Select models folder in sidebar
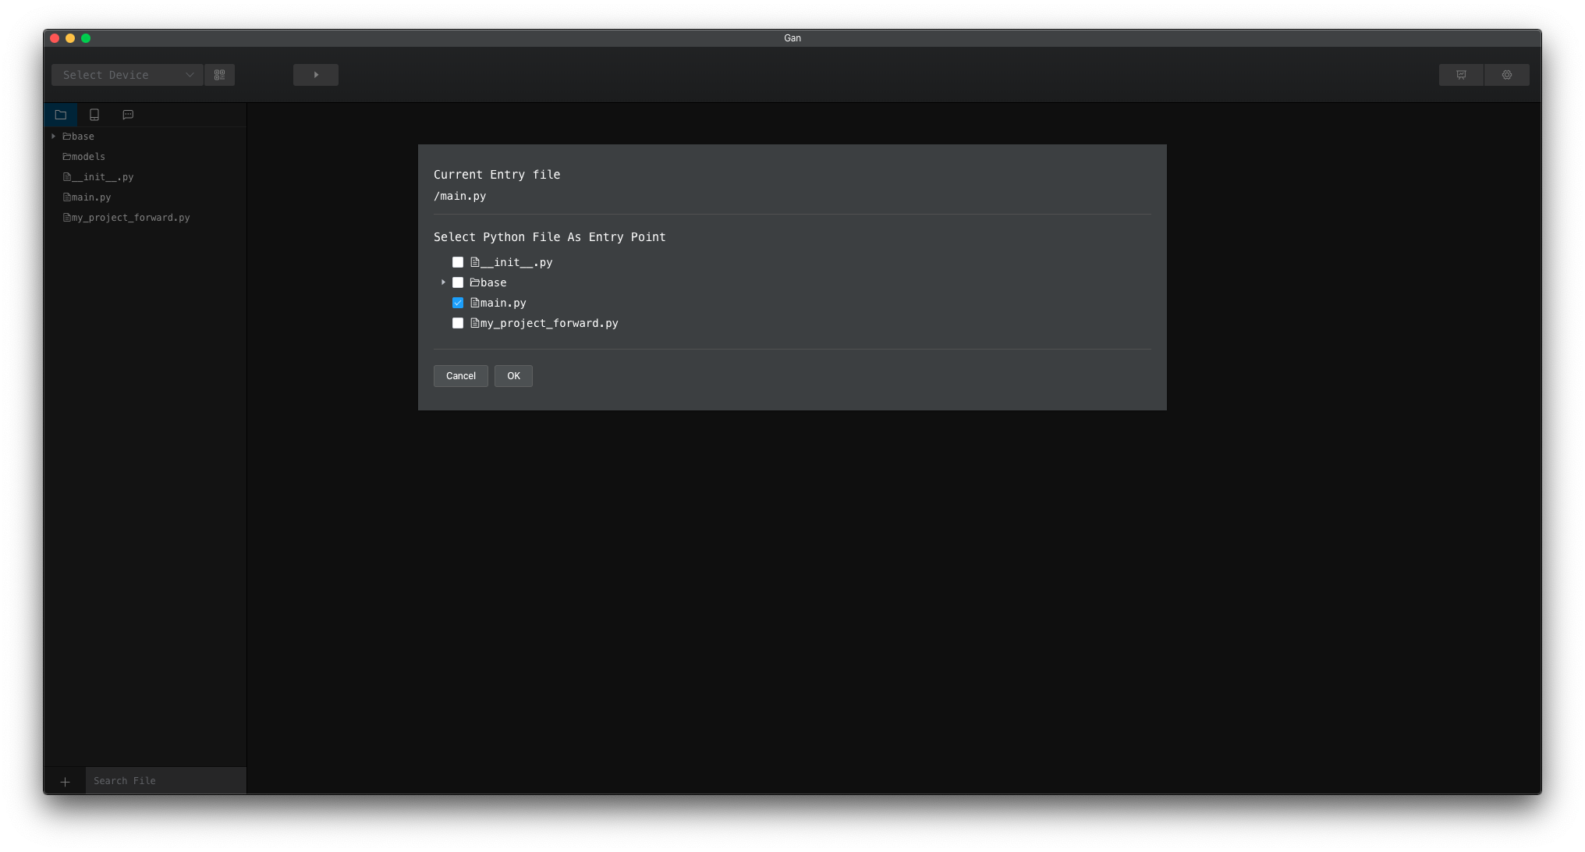 pyautogui.click(x=88, y=157)
